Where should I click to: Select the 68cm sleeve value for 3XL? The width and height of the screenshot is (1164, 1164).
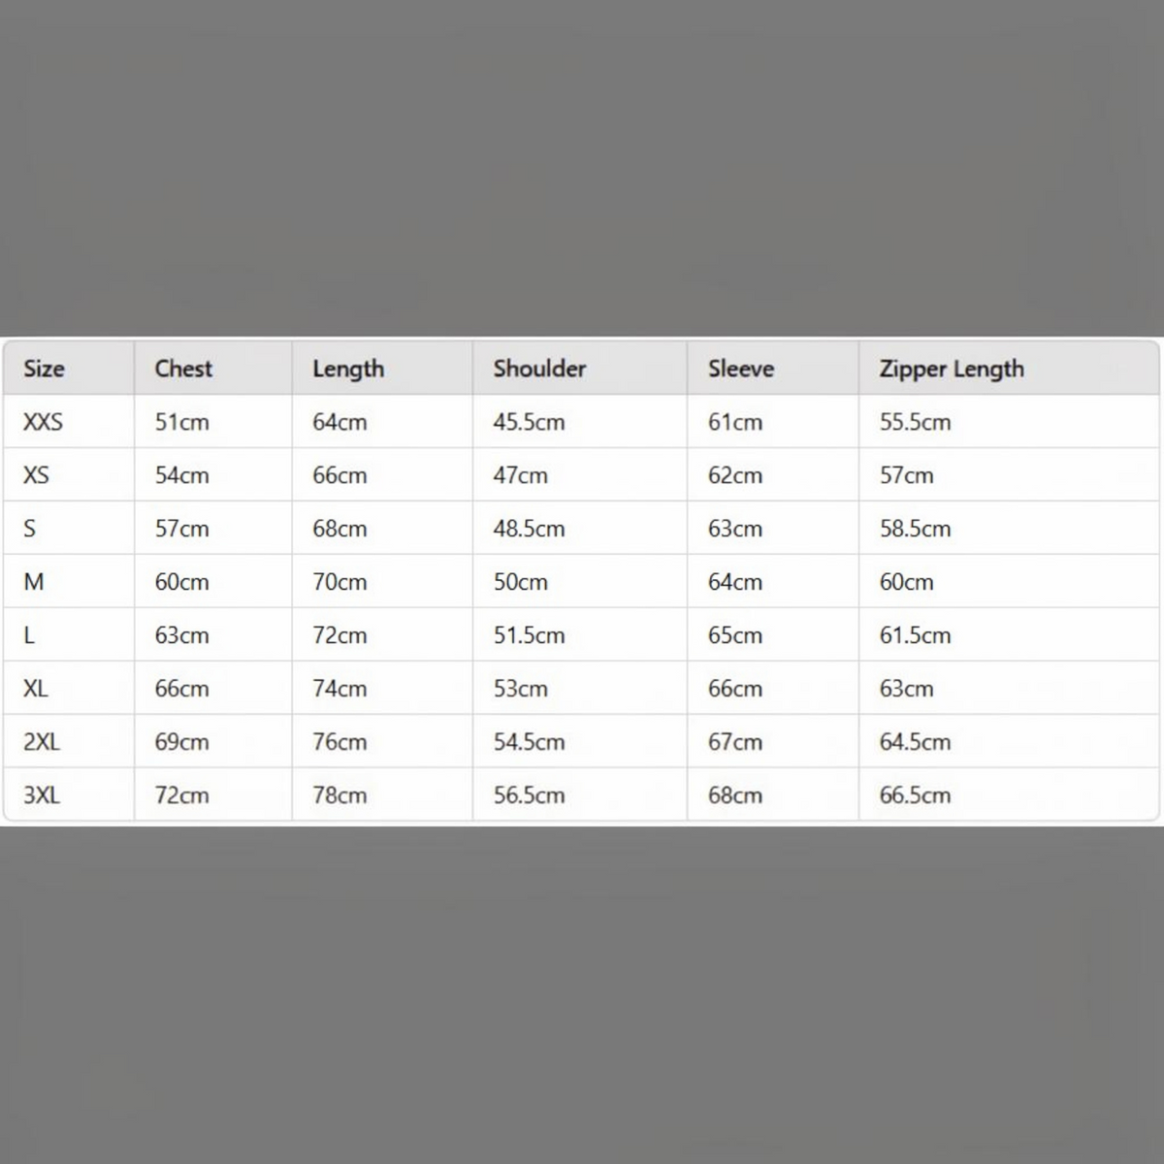point(735,795)
